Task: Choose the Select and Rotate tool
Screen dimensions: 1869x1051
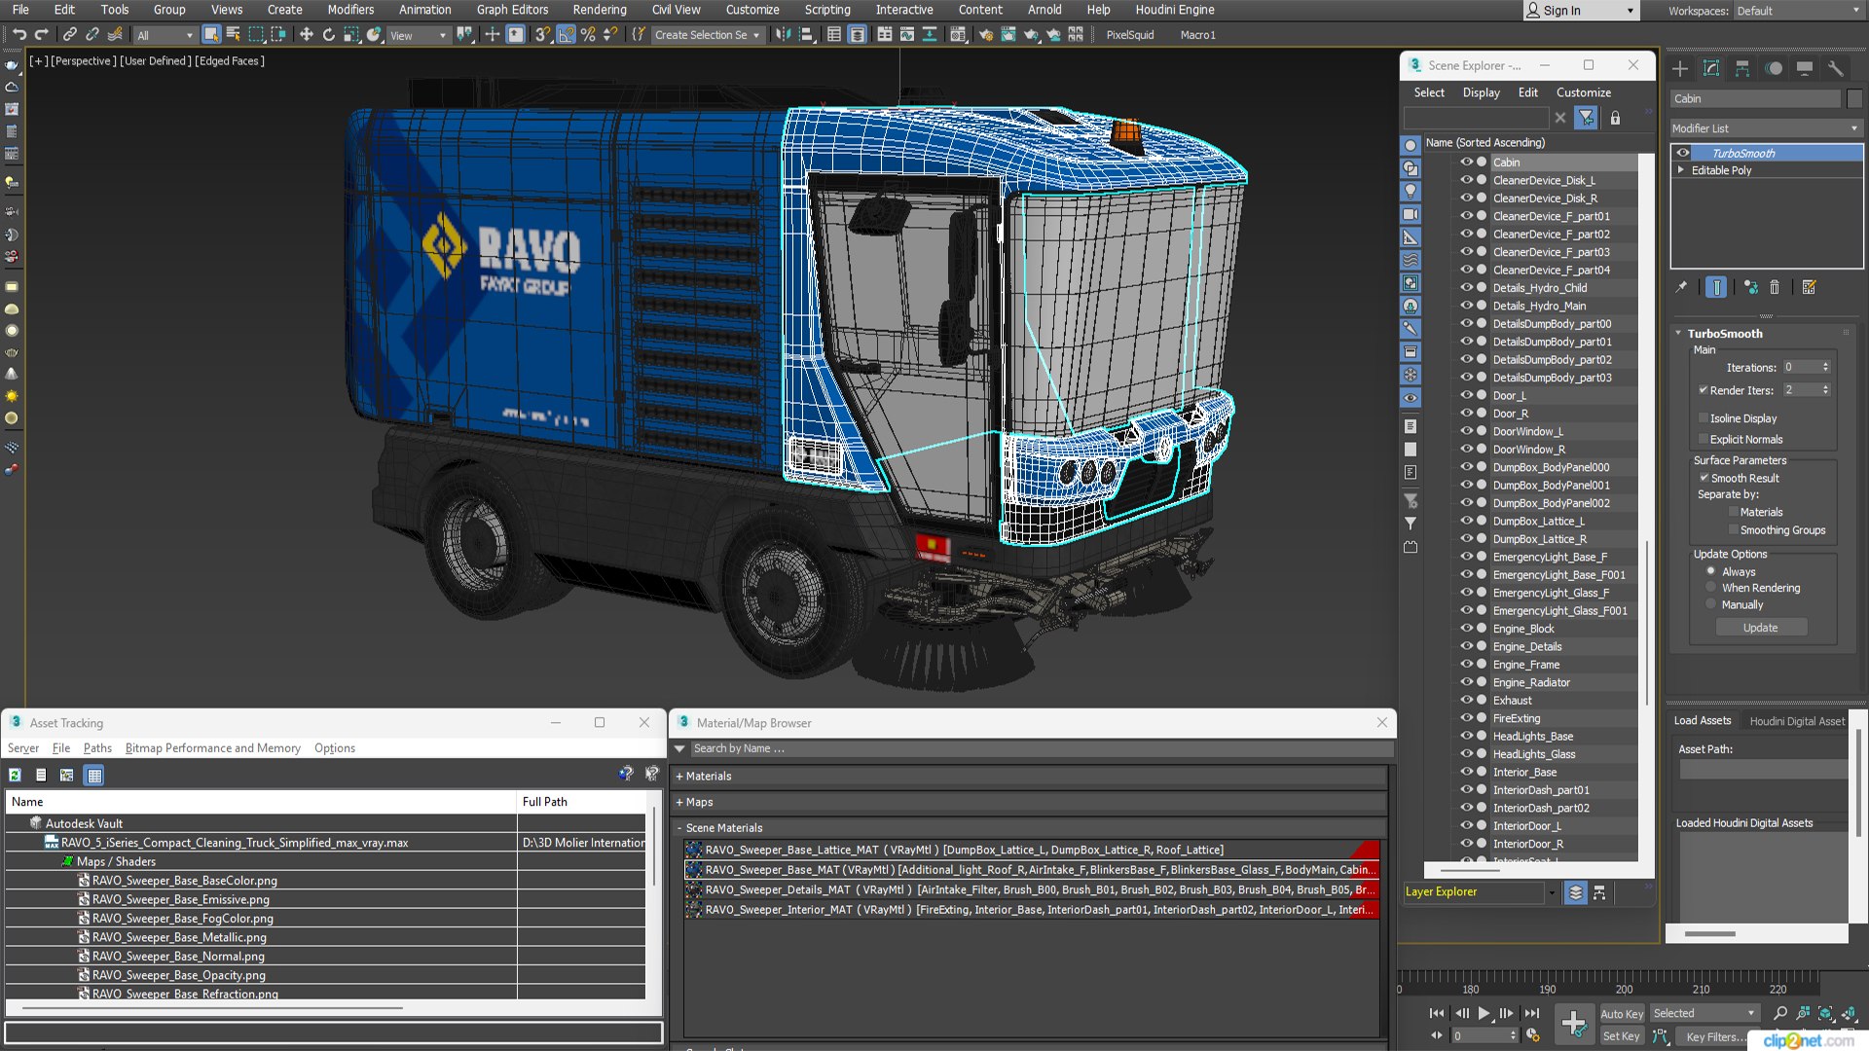Action: 328,35
